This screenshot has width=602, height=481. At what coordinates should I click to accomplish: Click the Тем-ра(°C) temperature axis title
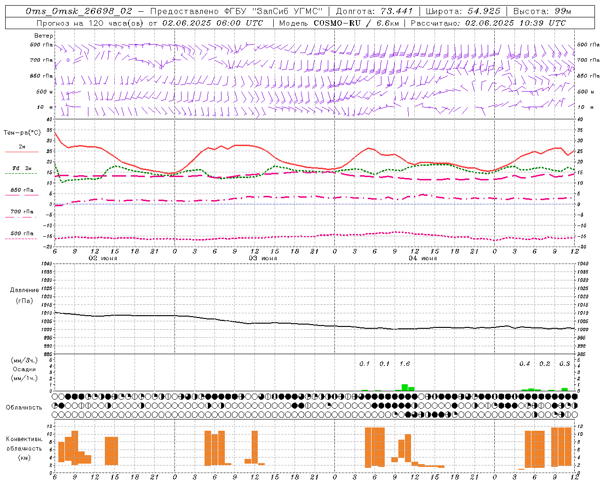click(22, 133)
